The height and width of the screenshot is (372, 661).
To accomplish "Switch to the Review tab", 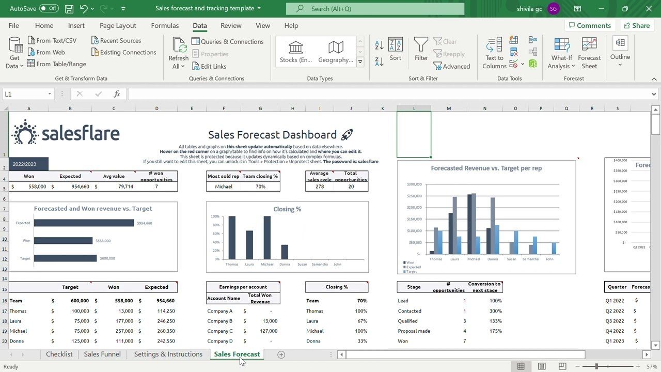I will tap(231, 25).
